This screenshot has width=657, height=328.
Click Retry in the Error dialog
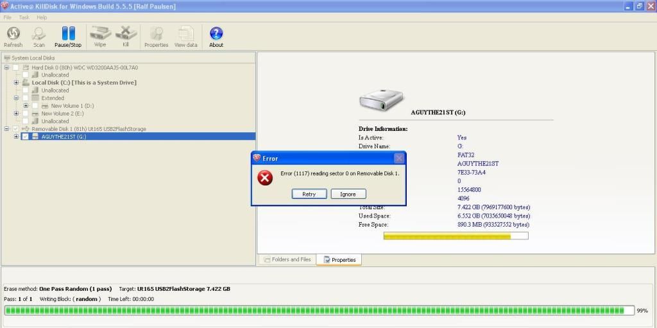point(309,194)
